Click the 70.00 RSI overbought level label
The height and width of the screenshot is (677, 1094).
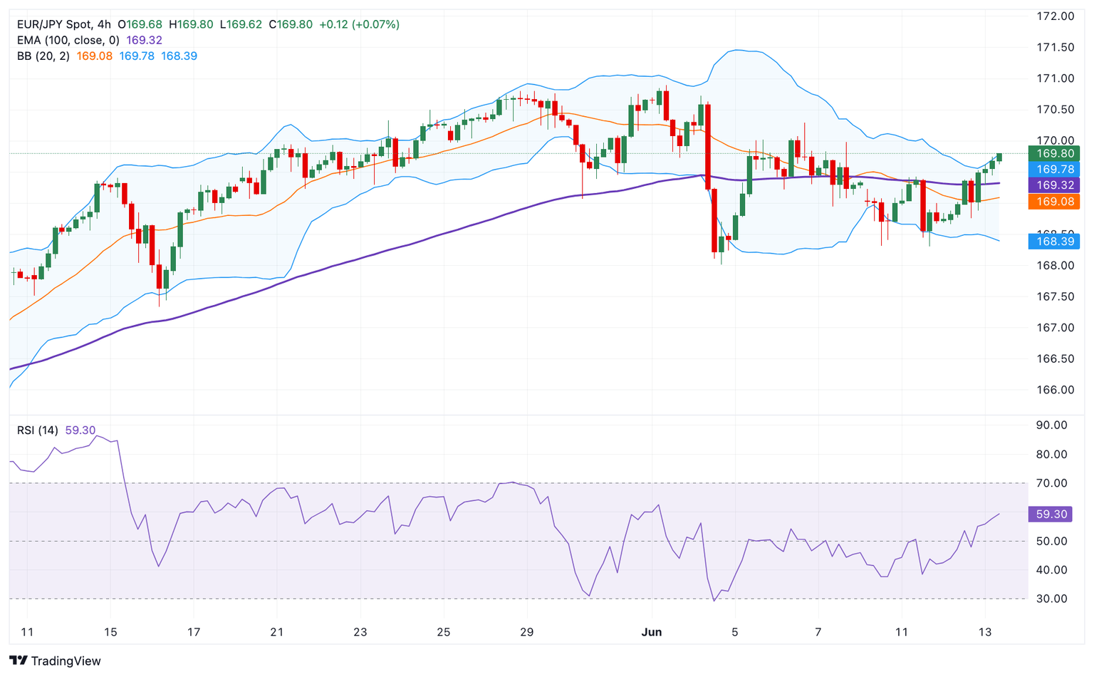[x=1051, y=483]
